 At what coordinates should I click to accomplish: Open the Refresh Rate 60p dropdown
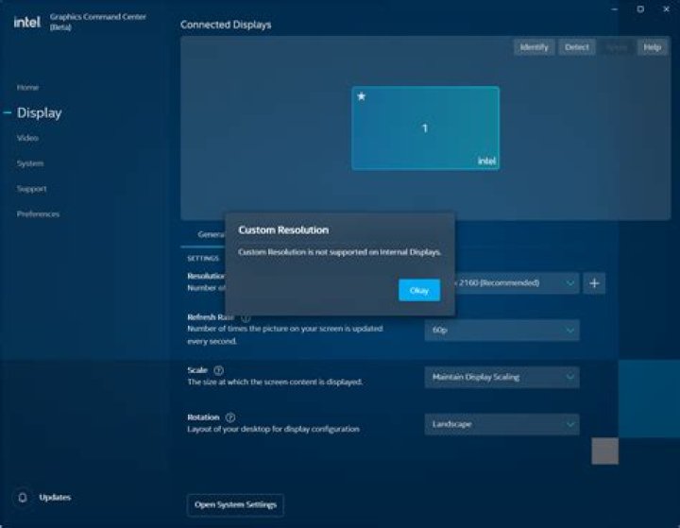tap(501, 331)
